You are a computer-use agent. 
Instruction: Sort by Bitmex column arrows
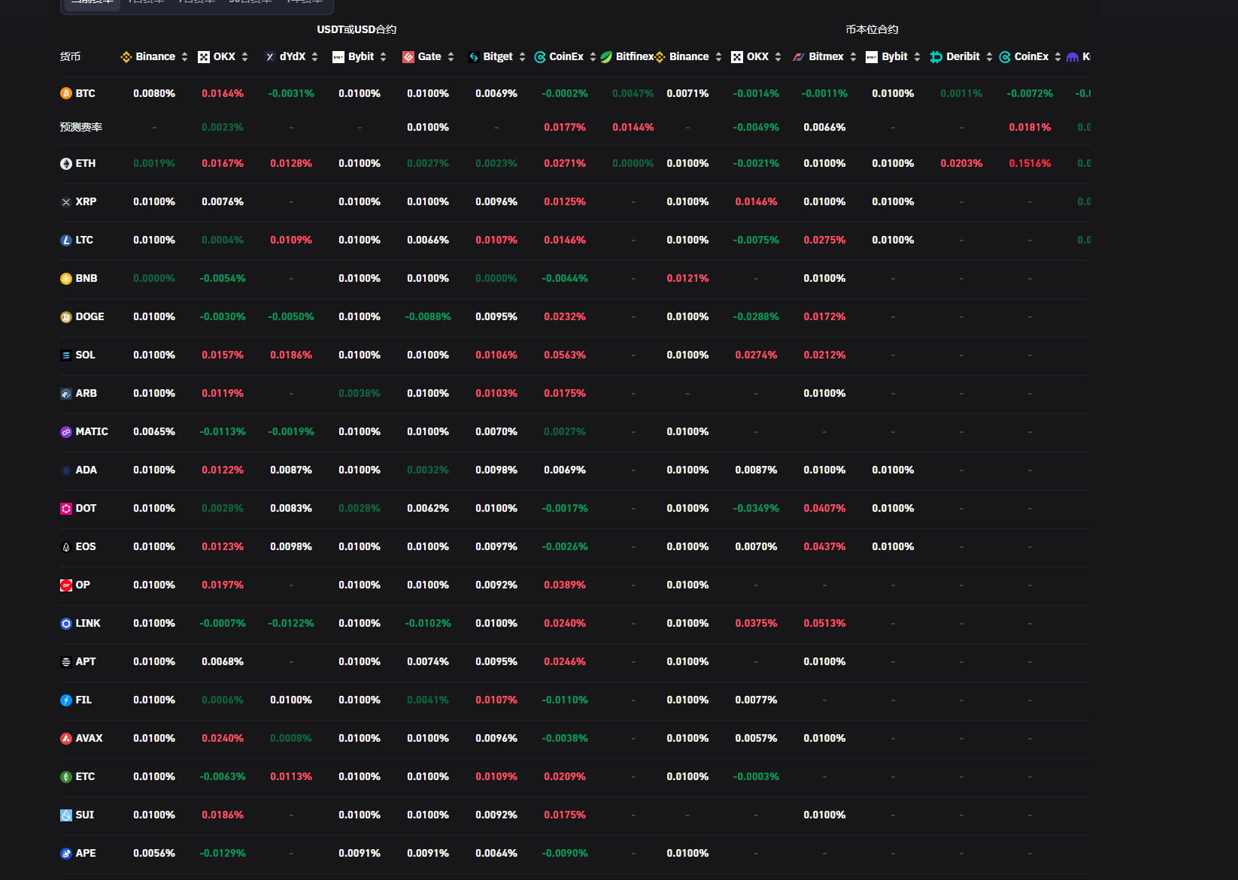[853, 56]
